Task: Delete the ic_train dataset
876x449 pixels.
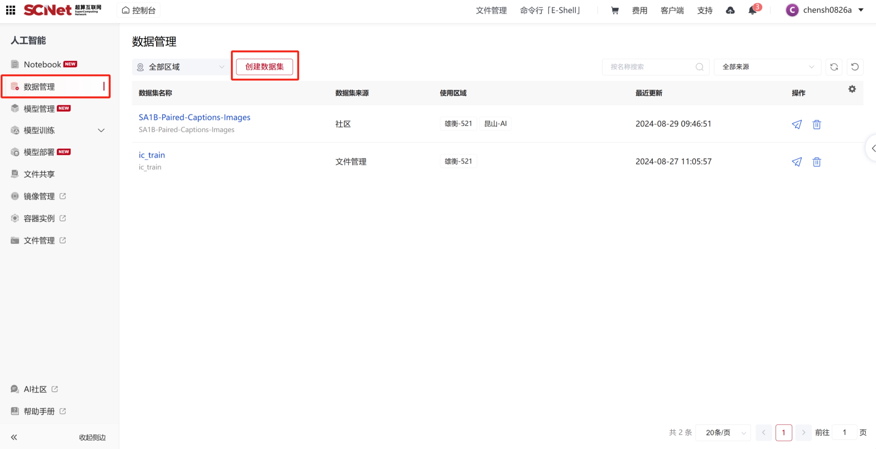Action: point(817,162)
